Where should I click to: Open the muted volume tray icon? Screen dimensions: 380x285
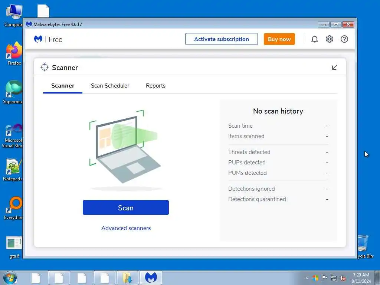click(343, 278)
